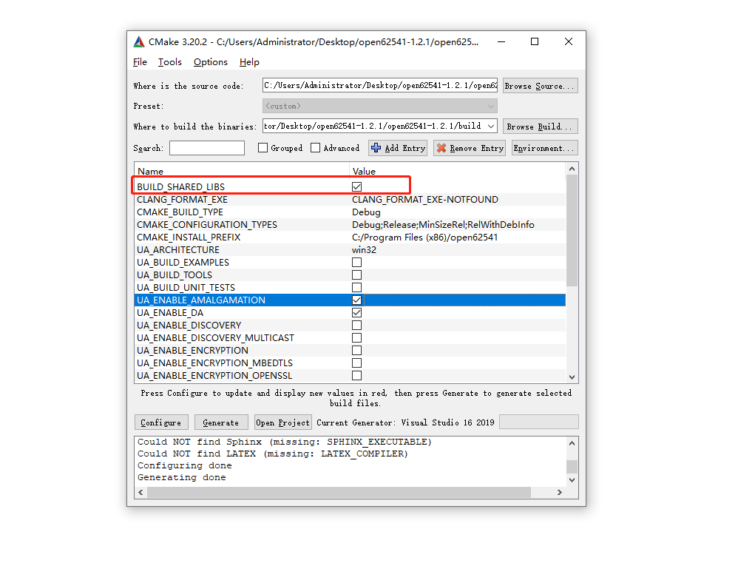Viewport: 755px width, 566px height.
Task: Check the Grouped option
Action: (263, 148)
